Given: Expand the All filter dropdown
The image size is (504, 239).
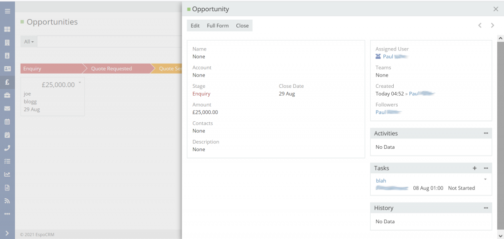Looking at the screenshot, I should click(x=29, y=42).
